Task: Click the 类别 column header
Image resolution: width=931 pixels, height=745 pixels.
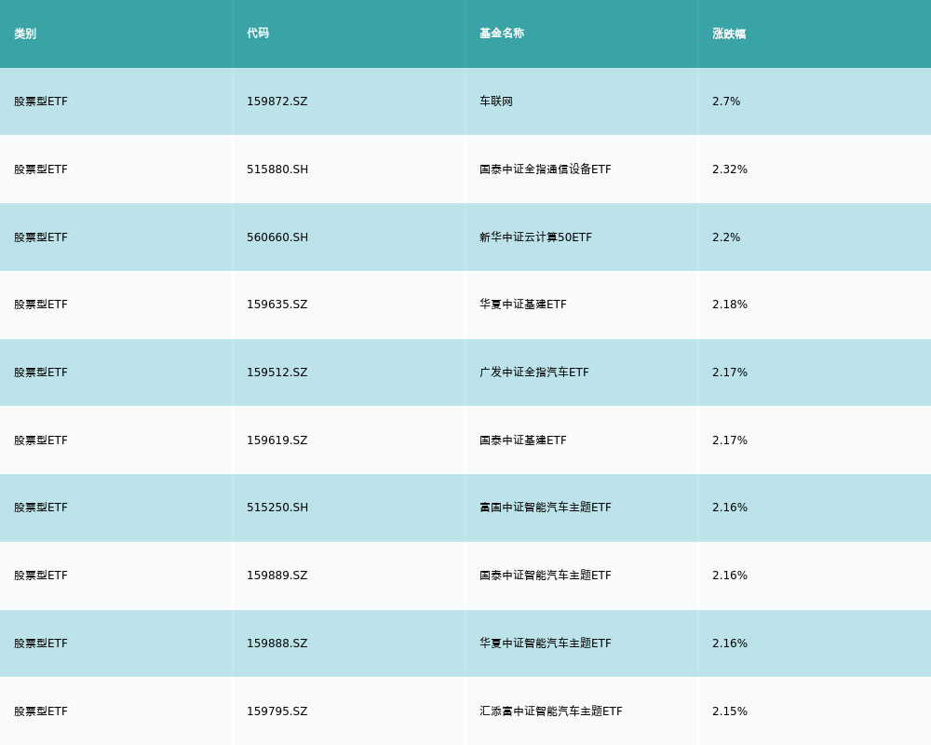Action: [25, 34]
